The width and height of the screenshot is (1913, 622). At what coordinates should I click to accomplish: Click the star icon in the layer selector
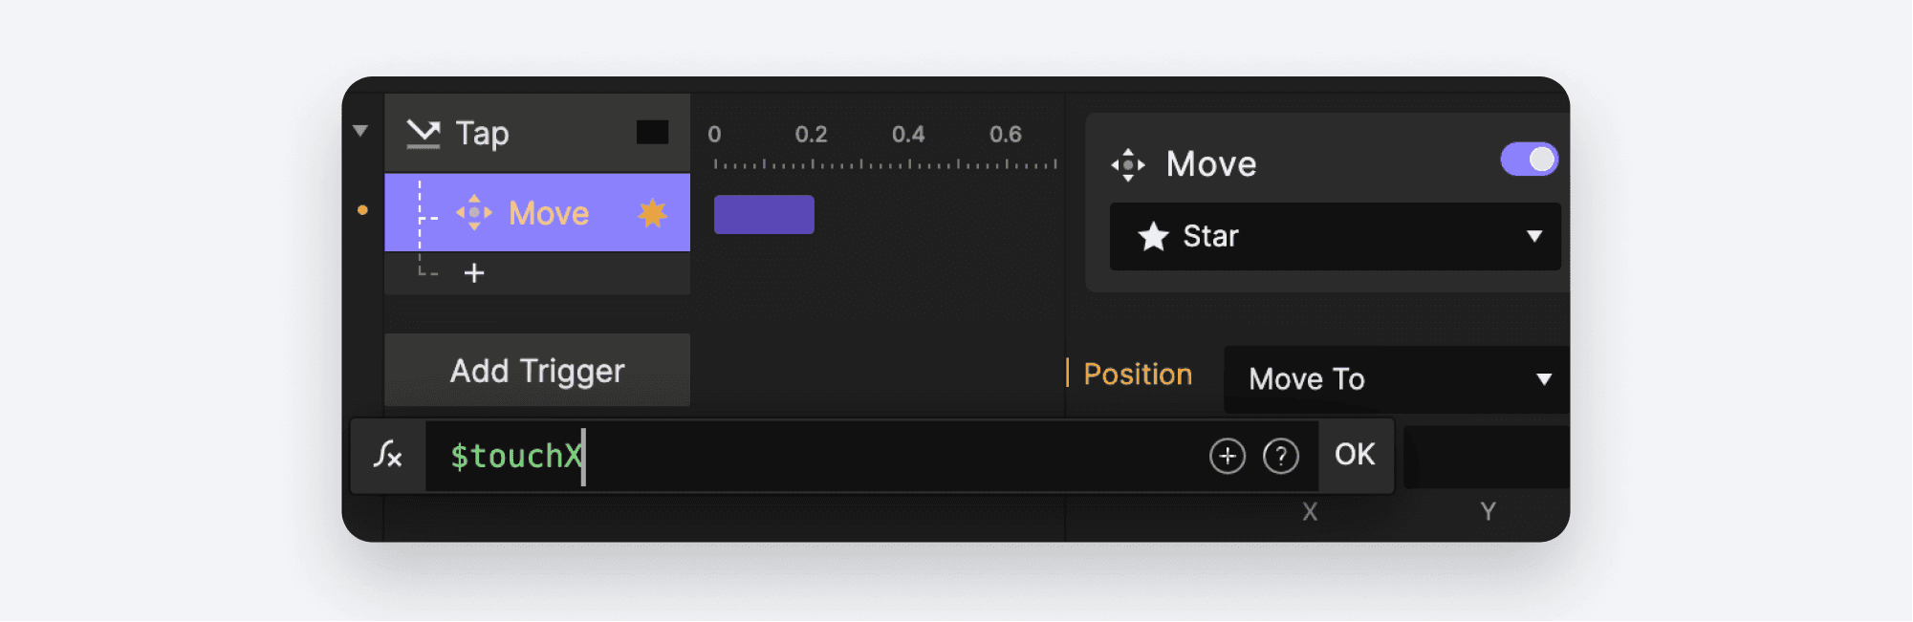pos(1154,236)
